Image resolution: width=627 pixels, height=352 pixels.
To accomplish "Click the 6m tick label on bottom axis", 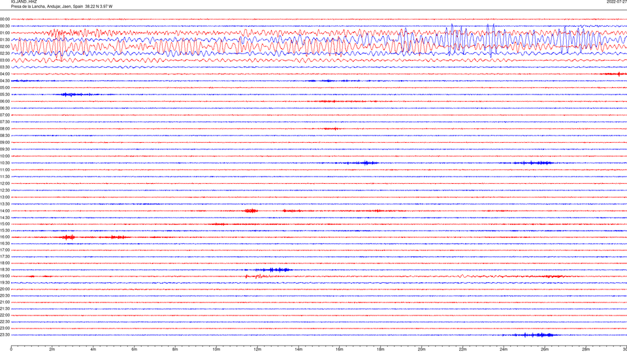I will pyautogui.click(x=135, y=349).
